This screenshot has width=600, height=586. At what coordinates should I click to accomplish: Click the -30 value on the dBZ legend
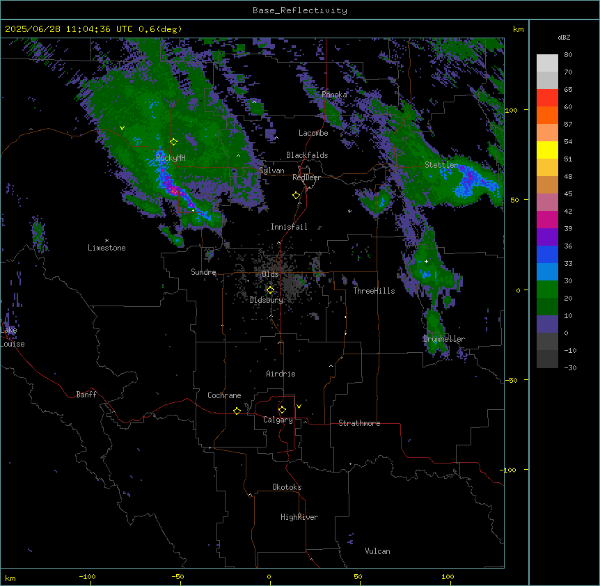(570, 367)
